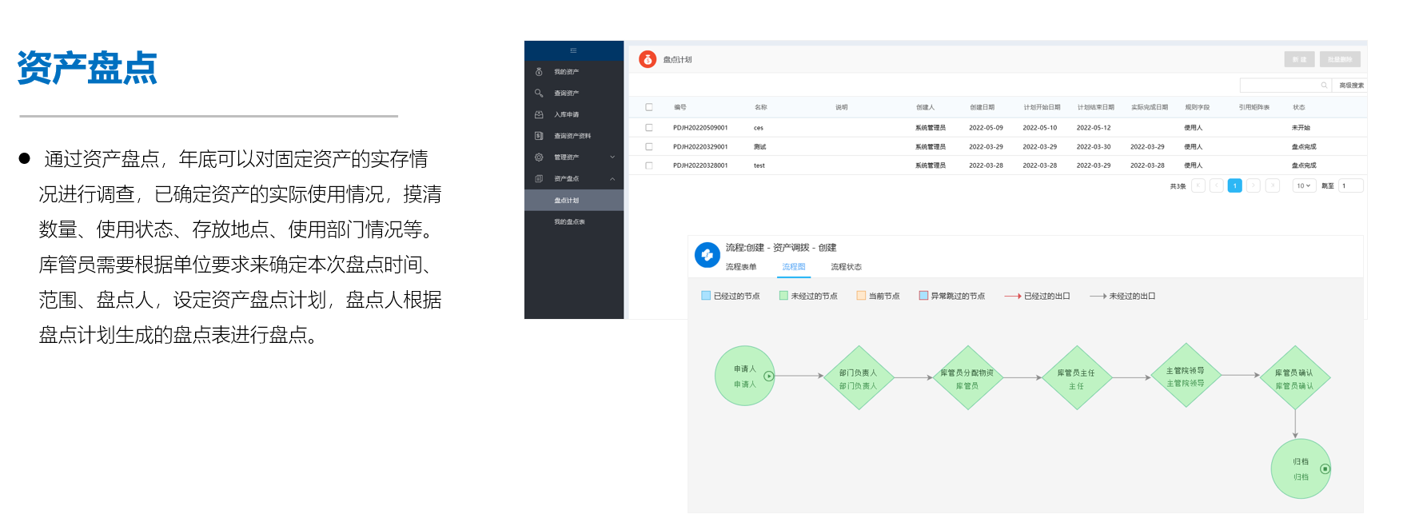Click the red 盘点计划 header icon
Image resolution: width=1411 pixels, height=522 pixels.
click(648, 59)
